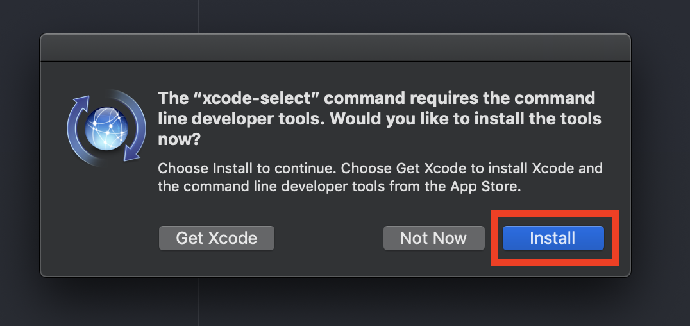Click the word "now?" in the heading
This screenshot has height=326, width=690.
pyautogui.click(x=179, y=140)
